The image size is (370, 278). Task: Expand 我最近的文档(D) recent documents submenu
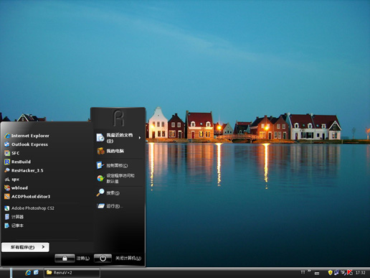coord(118,138)
